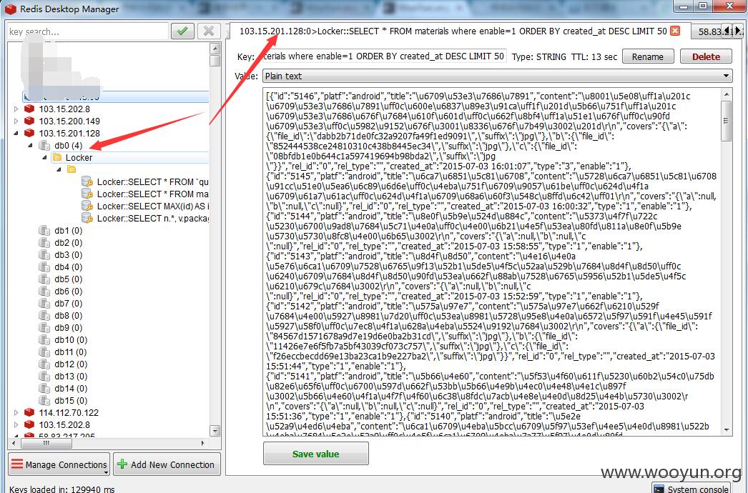Click database icon for db15 (0)
This screenshot has height=493, width=748.
point(44,401)
